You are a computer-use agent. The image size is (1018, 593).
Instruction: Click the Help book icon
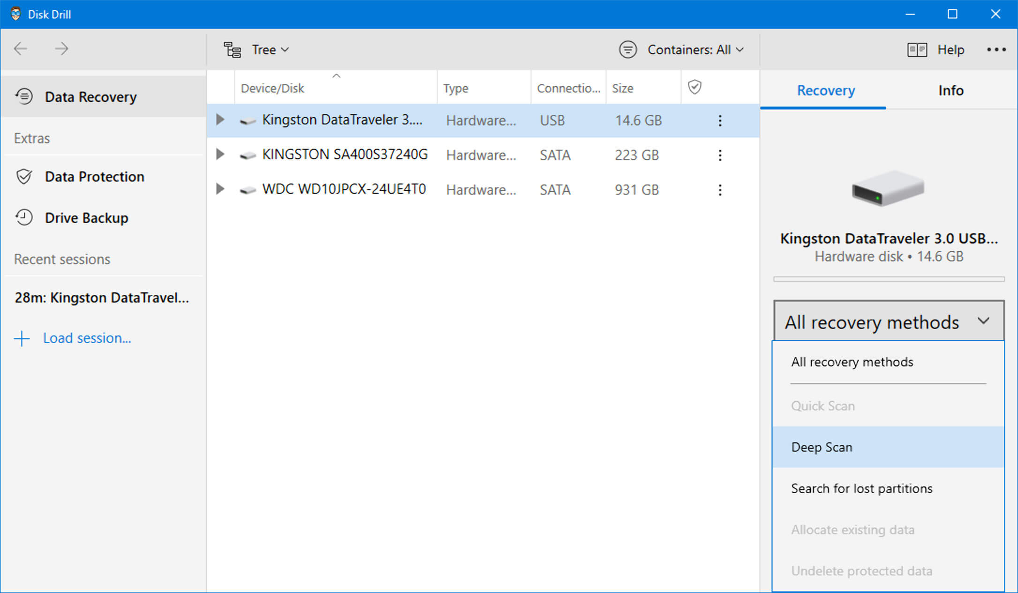coord(917,50)
